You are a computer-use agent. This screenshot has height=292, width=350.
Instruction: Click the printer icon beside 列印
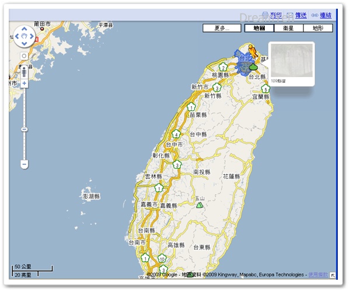pos(265,15)
